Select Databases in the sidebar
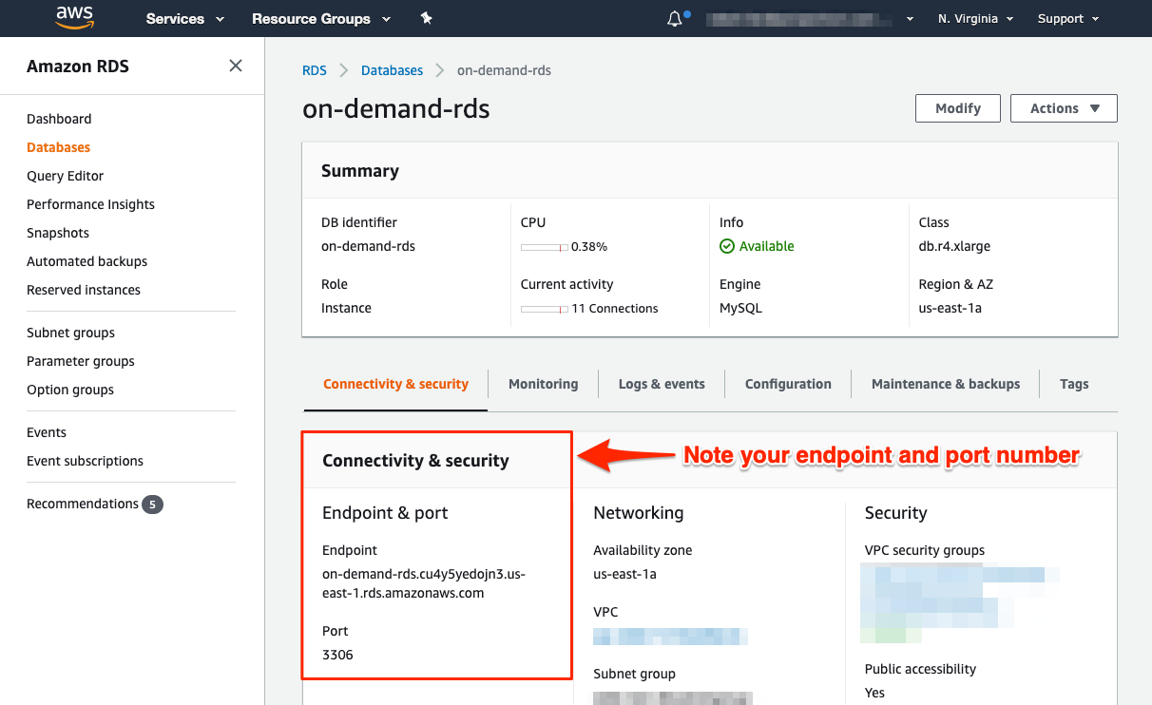This screenshot has width=1152, height=705. [x=59, y=147]
